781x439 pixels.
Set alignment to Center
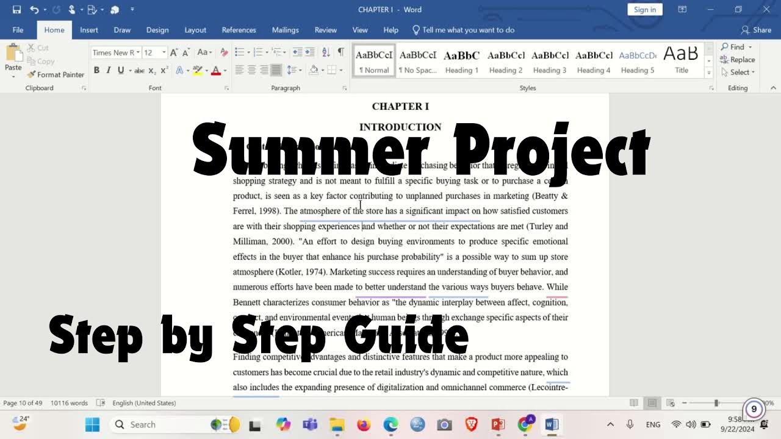(x=251, y=71)
